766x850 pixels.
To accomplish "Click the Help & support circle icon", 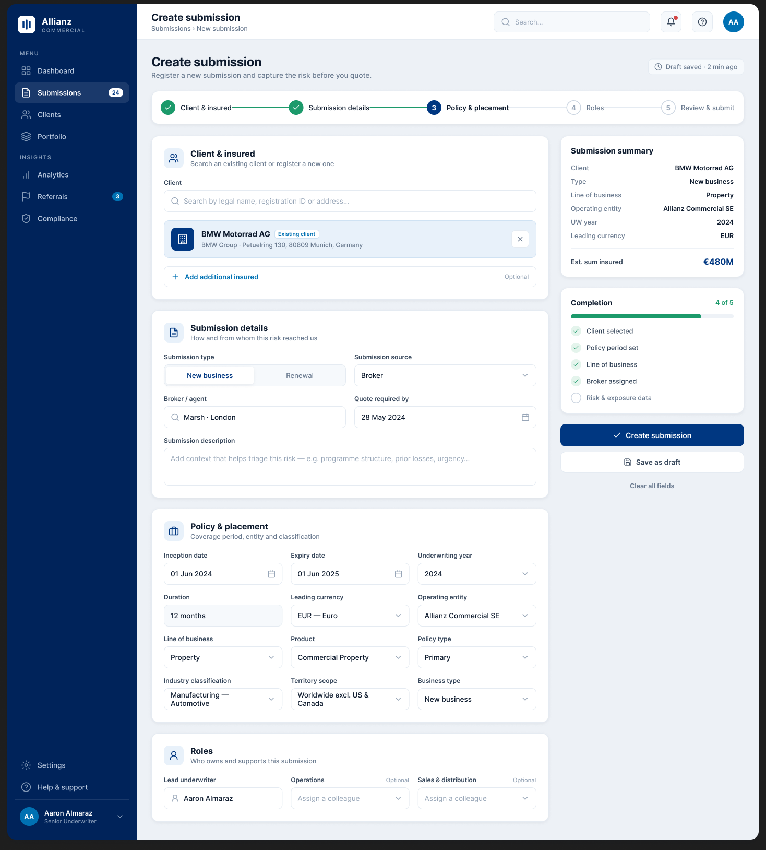I will tap(26, 787).
